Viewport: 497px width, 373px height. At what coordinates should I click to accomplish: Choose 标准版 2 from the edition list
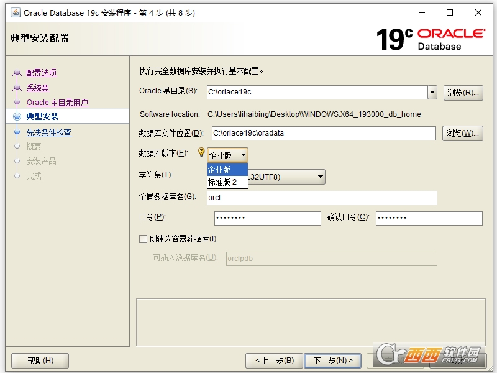point(227,182)
